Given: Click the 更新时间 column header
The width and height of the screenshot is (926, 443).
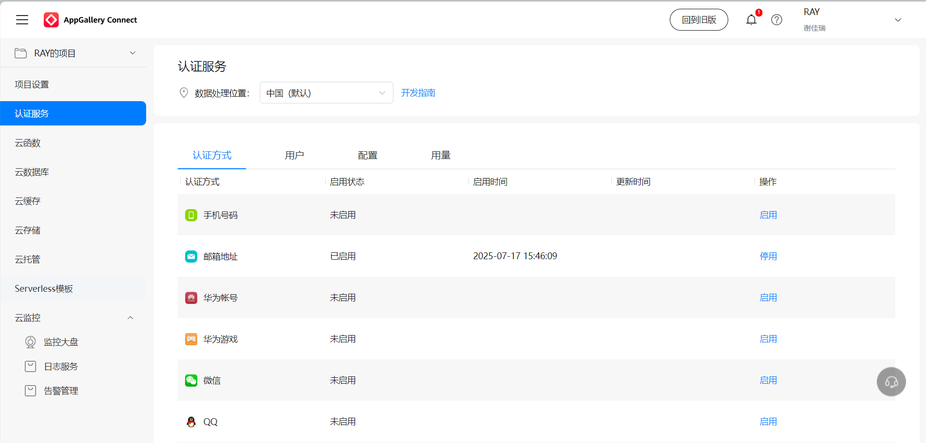Looking at the screenshot, I should (633, 182).
